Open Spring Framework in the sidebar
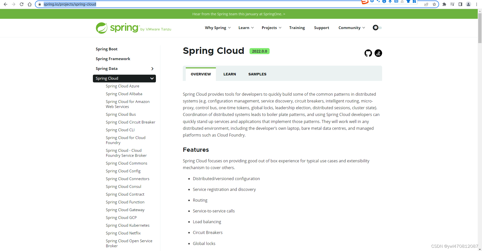Image resolution: width=482 pixels, height=251 pixels. tap(113, 59)
